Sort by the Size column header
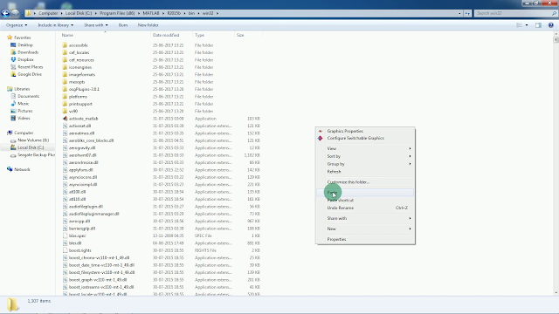Screen dimensions: 559x314 point(240,35)
